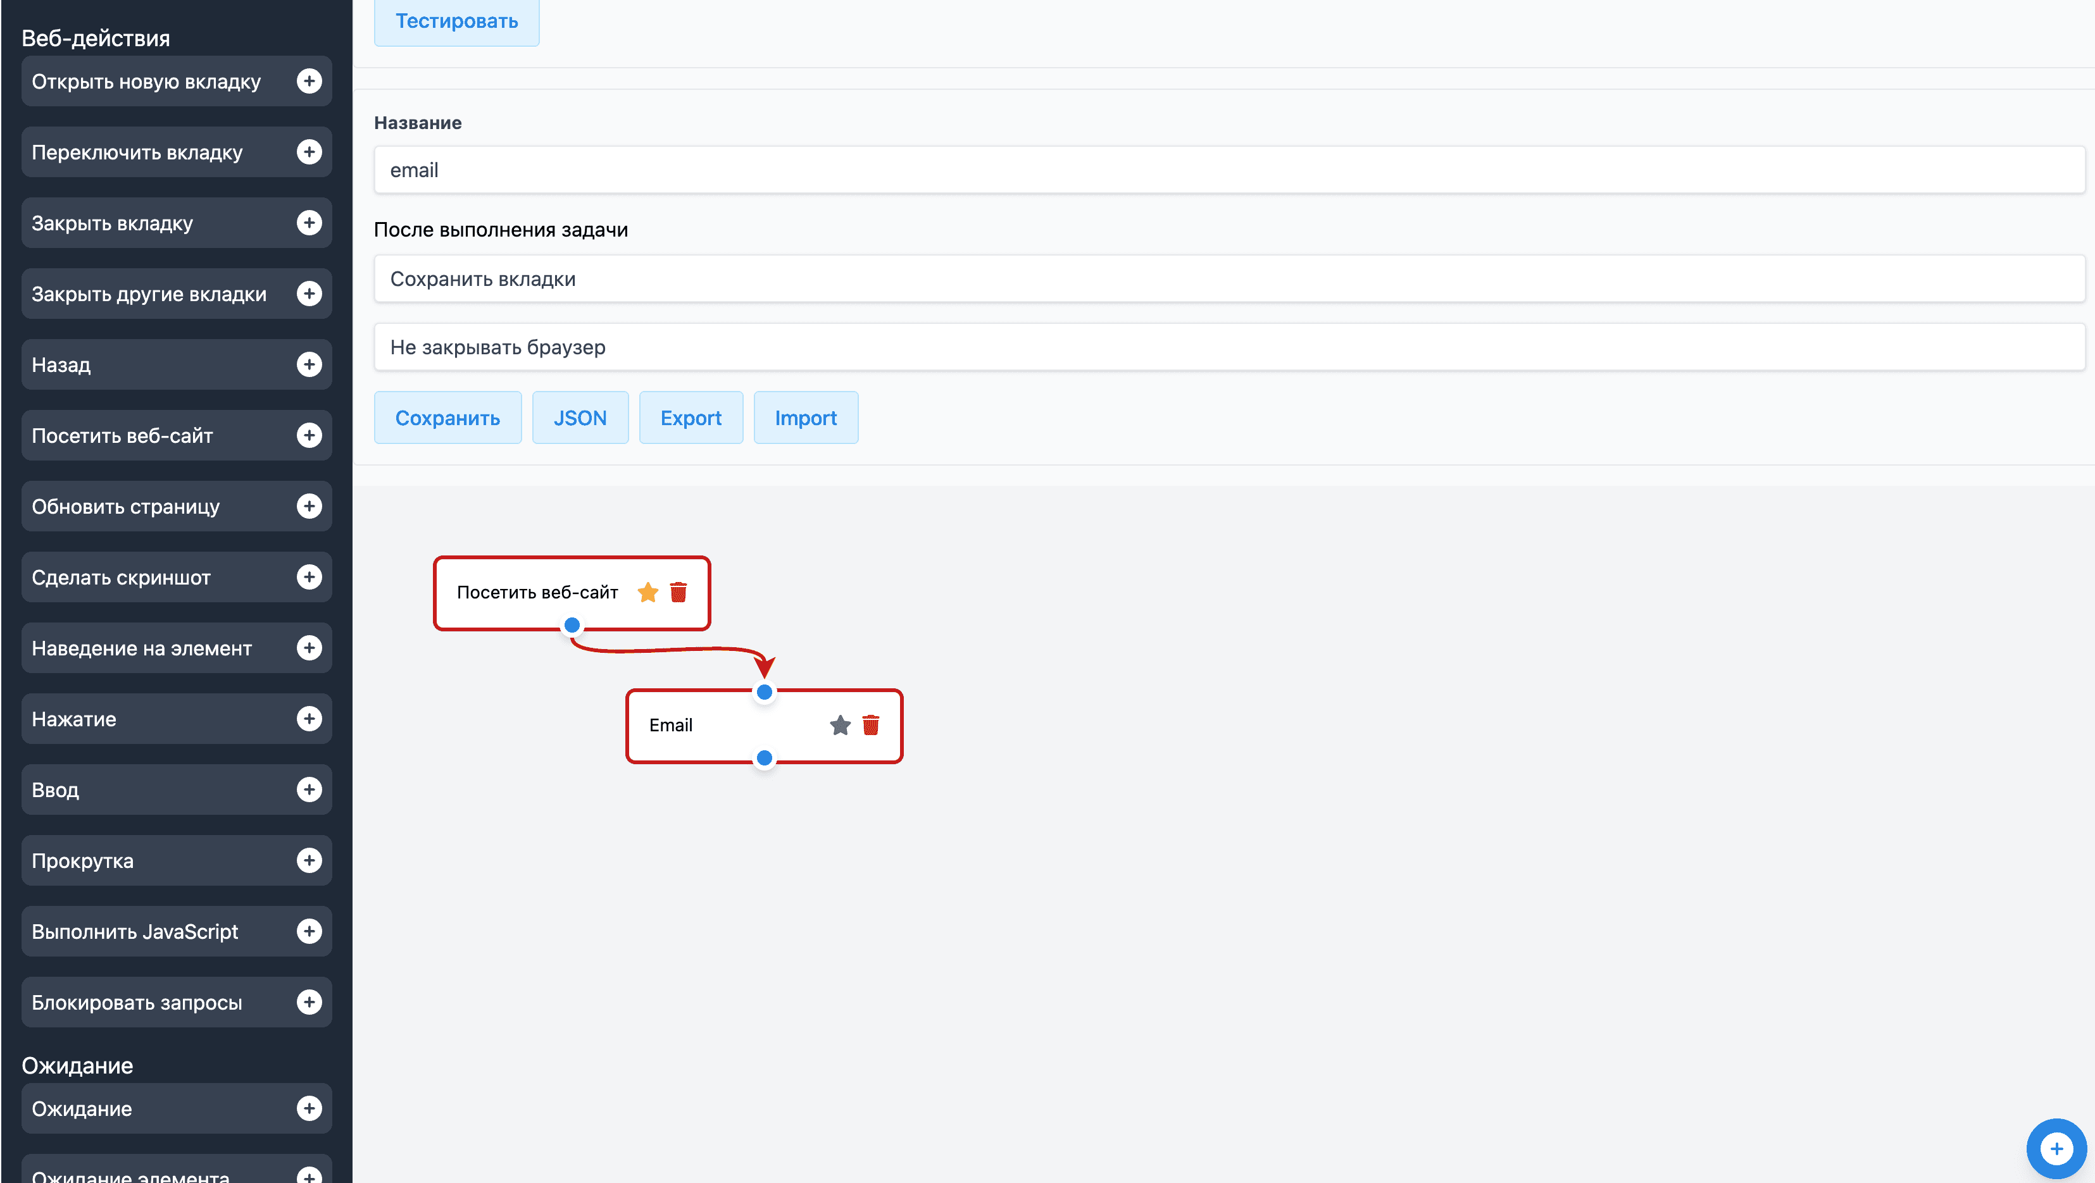
Task: Click the Сохранить button
Action: (447, 418)
